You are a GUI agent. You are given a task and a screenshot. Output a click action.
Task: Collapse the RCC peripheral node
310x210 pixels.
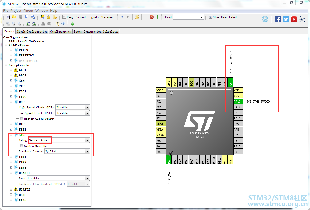pos(11,102)
